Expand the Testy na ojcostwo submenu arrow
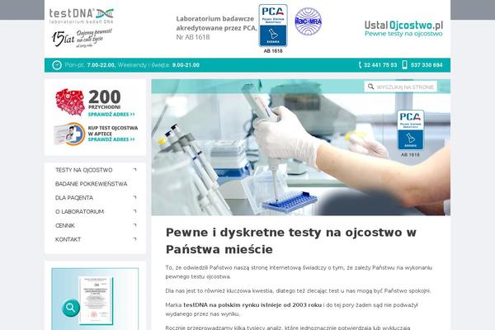 point(135,170)
